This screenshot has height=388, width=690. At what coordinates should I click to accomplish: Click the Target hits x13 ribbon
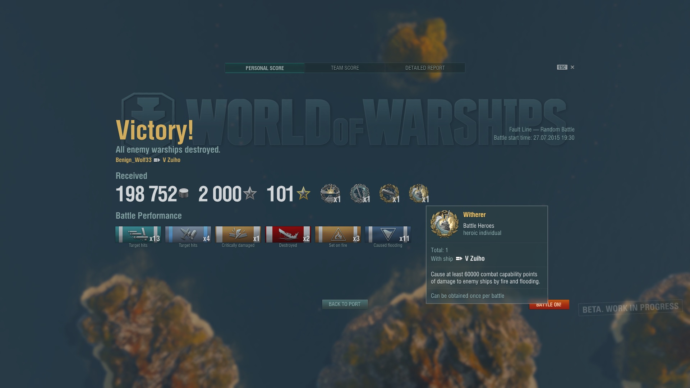[x=138, y=235]
